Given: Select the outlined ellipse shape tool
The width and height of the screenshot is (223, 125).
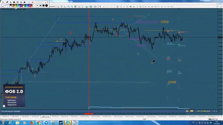Looking at the screenshot, I should click(21, 2).
